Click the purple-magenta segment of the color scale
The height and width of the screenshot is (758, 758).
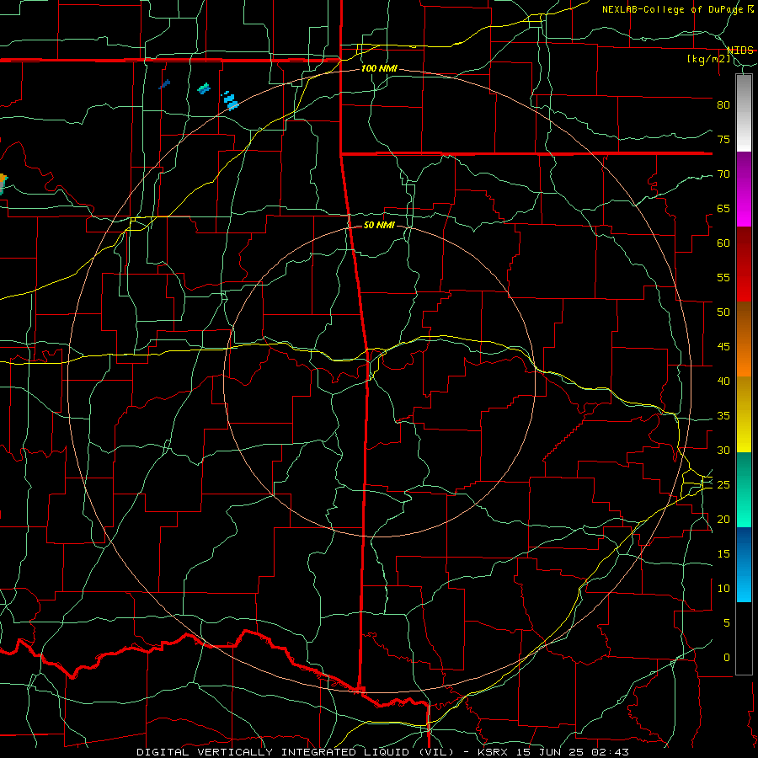pos(744,189)
